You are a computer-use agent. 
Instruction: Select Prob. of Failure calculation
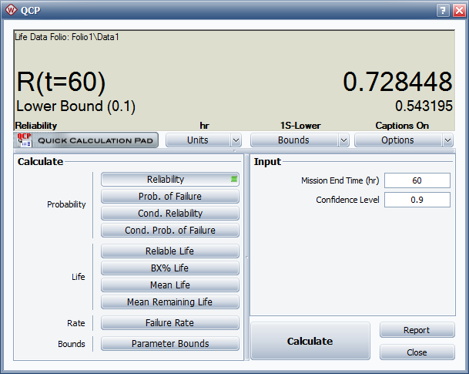tap(169, 197)
